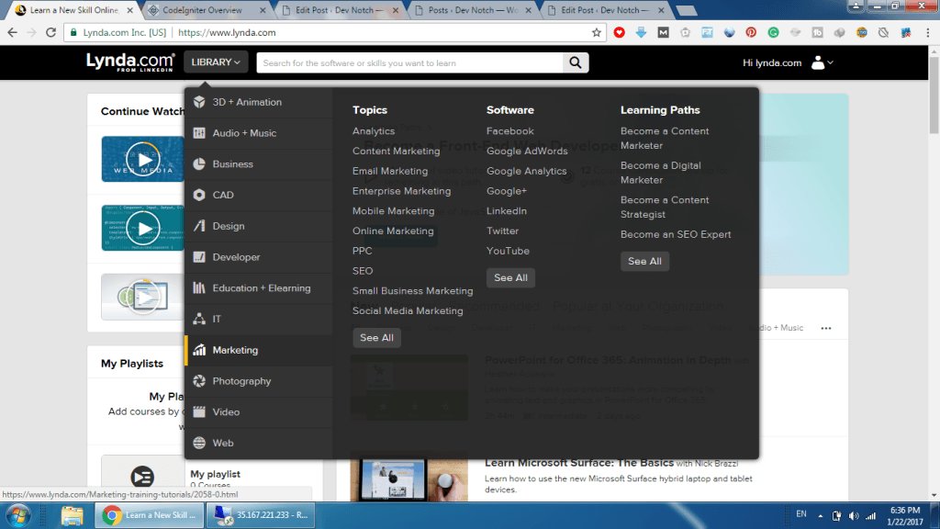This screenshot has width=940, height=529.
Task: Click the Business pie chart icon
Action: pos(199,163)
